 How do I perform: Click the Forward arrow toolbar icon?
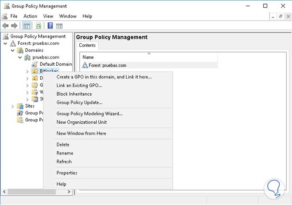point(14,26)
